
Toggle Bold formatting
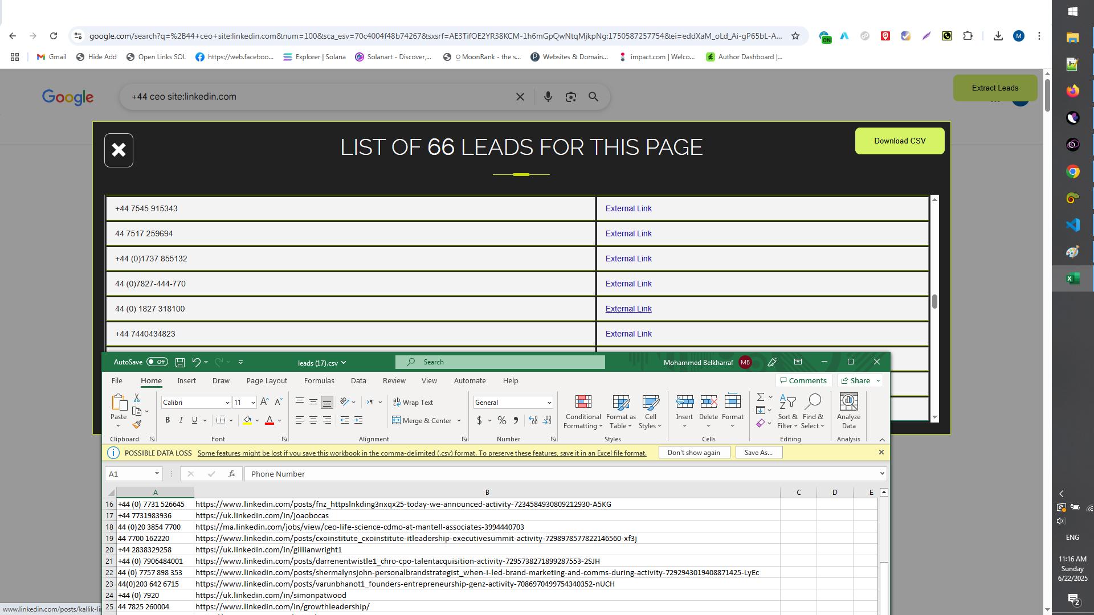[x=168, y=420]
